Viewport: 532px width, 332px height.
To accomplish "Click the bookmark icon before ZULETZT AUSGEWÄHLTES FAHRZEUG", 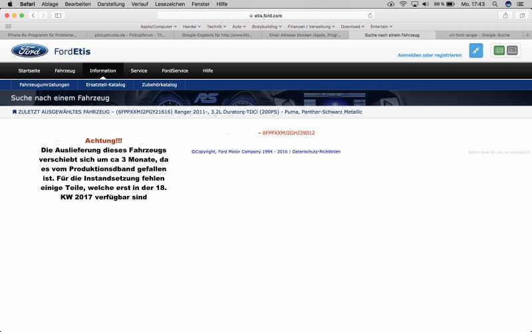I will [14, 112].
